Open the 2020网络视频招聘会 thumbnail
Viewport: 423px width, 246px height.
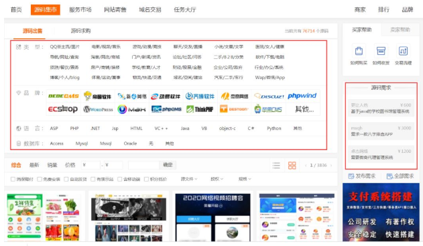(x=213, y=217)
